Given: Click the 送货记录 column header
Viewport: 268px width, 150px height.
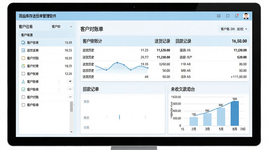Looking at the screenshot, I should [162, 41].
